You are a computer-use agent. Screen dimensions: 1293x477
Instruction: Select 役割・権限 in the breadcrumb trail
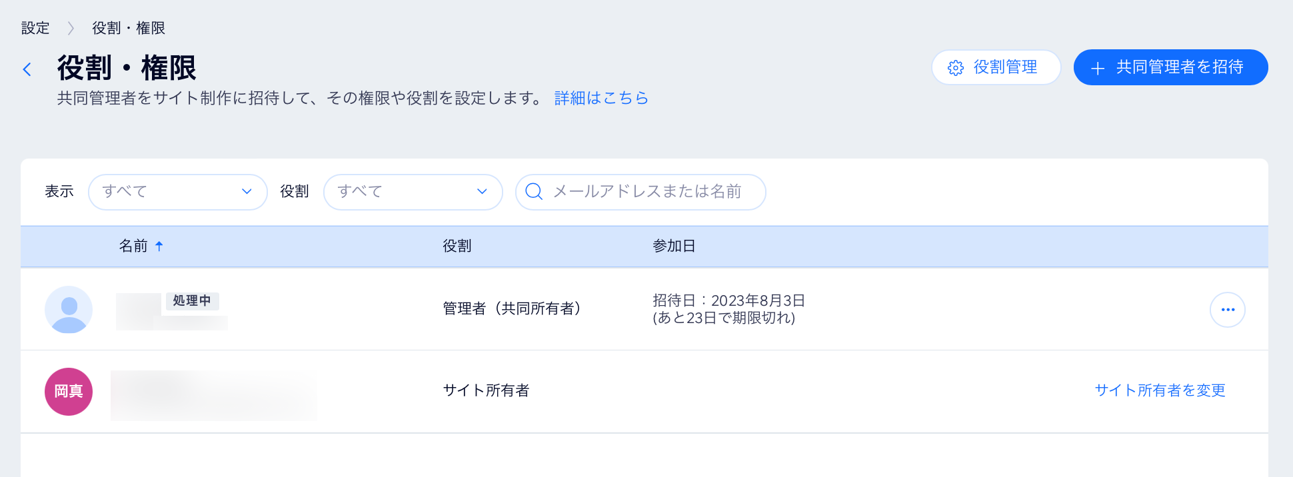[128, 28]
